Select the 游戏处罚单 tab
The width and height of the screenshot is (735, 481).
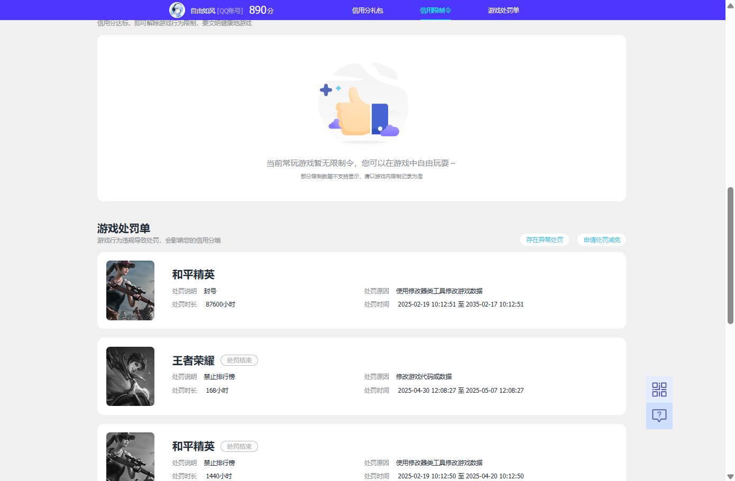503,10
